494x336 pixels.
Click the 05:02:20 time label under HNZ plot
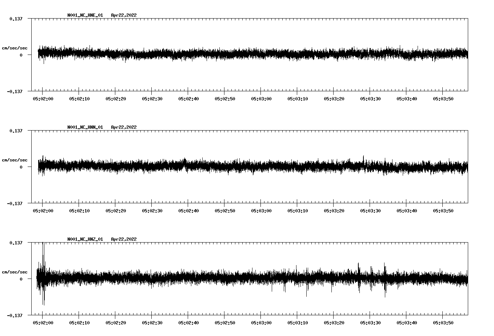pos(116,323)
